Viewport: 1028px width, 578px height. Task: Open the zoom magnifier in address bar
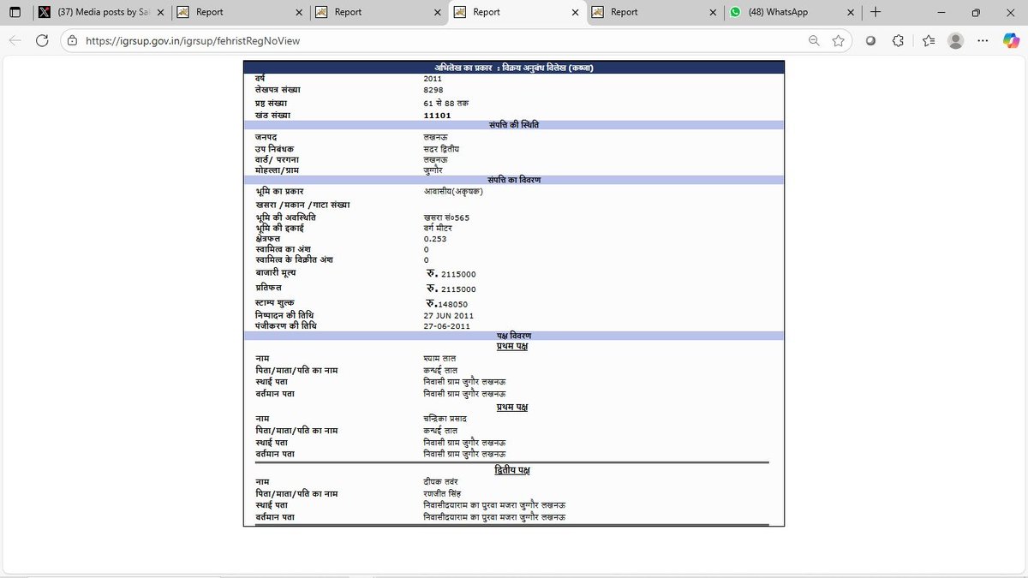point(815,40)
